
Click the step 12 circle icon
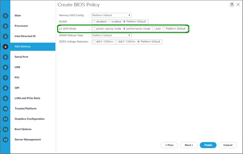6,129
